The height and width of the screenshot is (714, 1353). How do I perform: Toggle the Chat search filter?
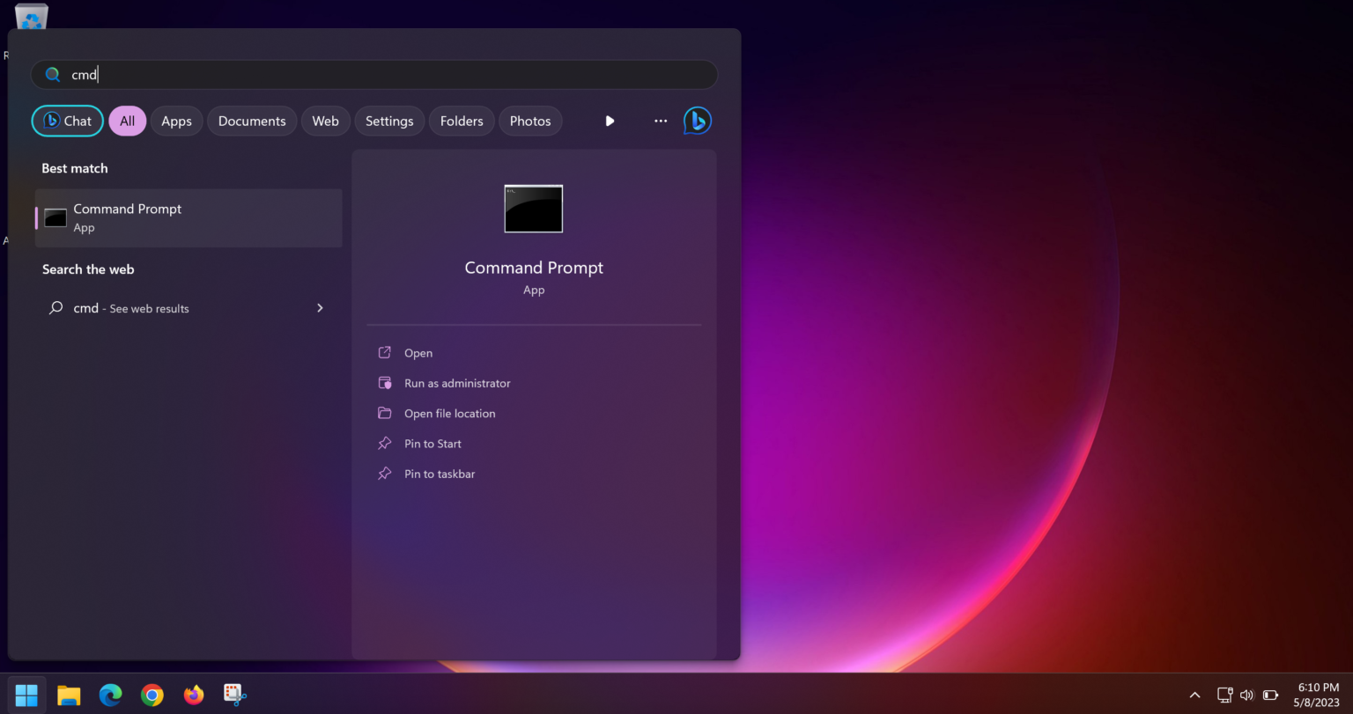coord(67,121)
